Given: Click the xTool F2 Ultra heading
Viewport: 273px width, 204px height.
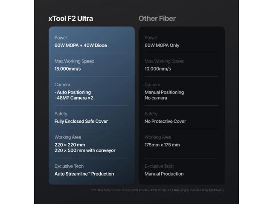Looking at the screenshot, I should (x=71, y=19).
